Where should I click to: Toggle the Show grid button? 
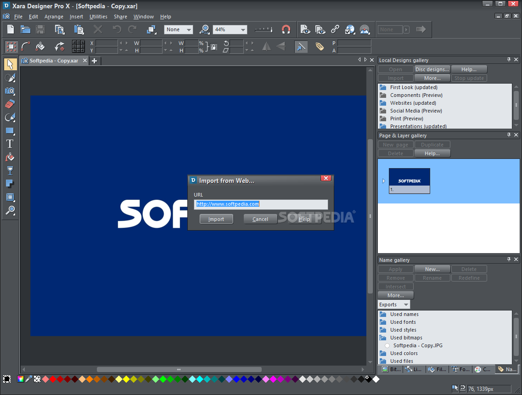[x=79, y=47]
